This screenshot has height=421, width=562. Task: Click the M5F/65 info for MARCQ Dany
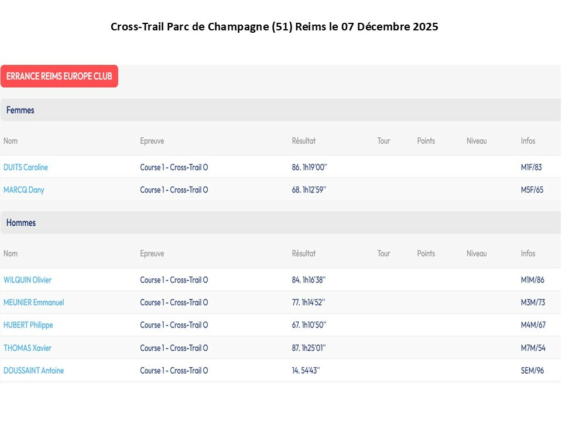(532, 190)
